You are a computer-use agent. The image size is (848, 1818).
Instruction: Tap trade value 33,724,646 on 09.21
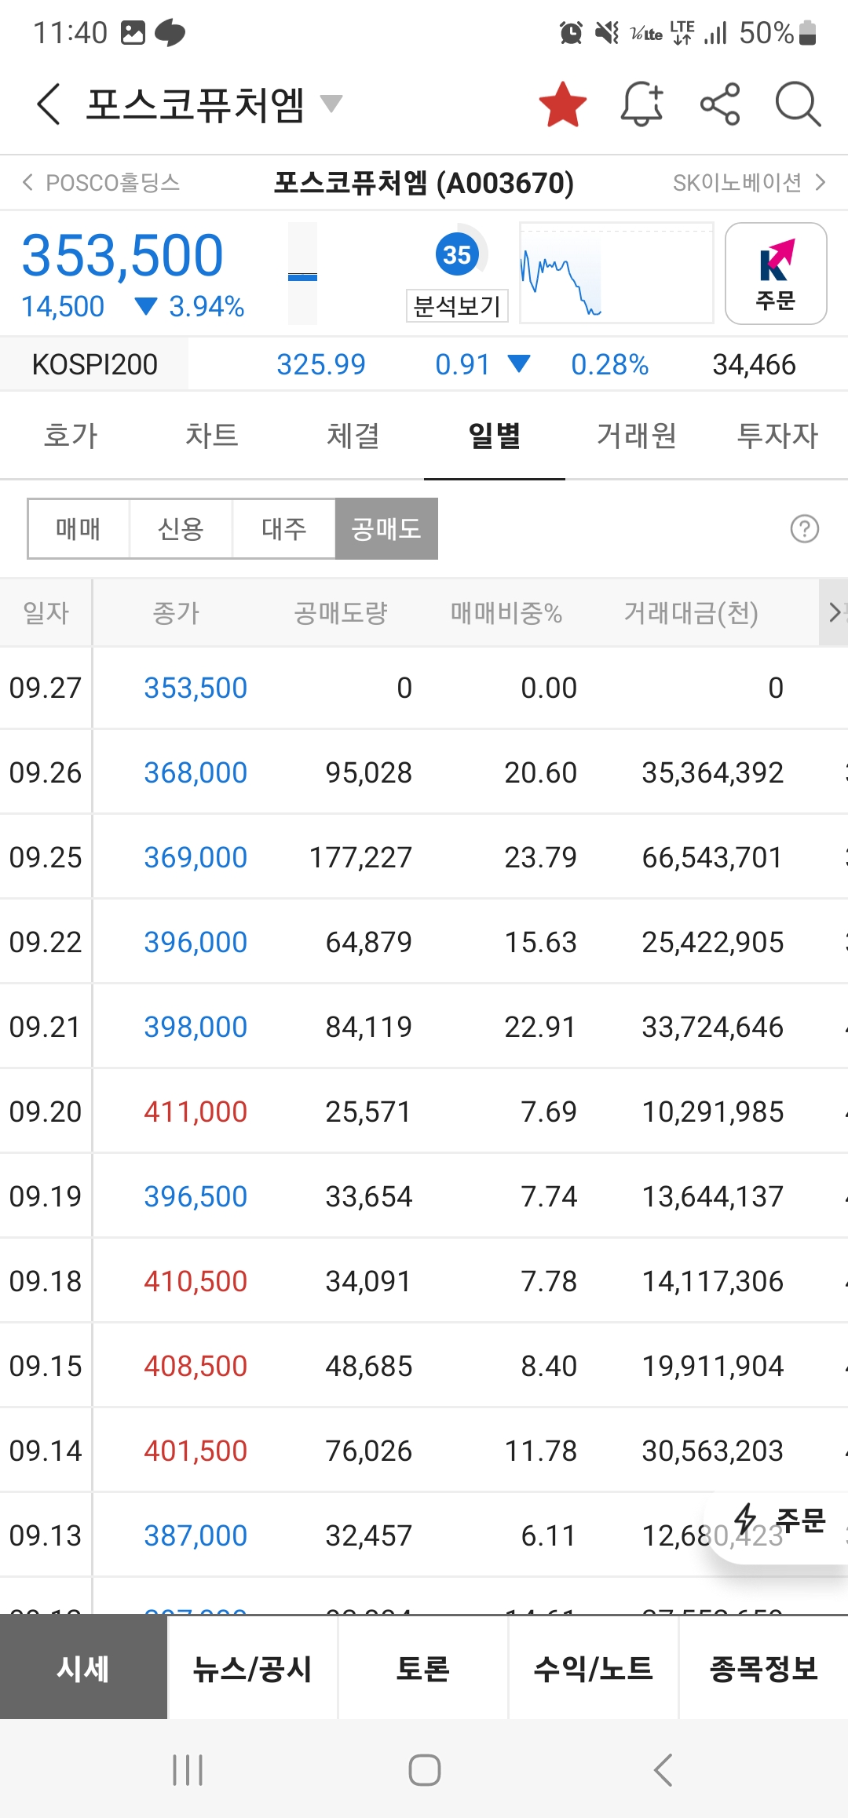(713, 1027)
